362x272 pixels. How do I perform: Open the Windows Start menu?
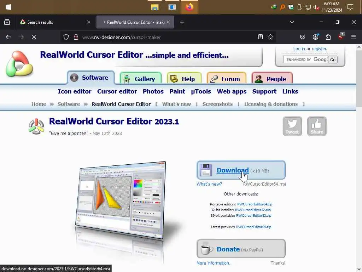click(x=8, y=7)
